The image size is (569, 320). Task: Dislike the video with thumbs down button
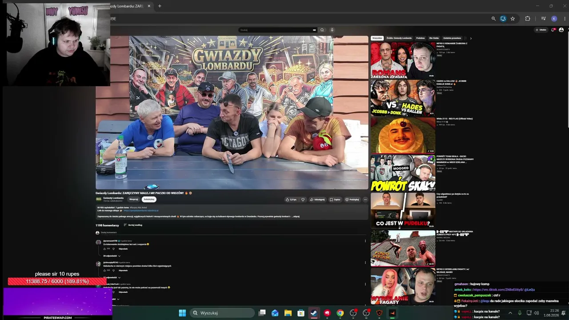(x=303, y=200)
